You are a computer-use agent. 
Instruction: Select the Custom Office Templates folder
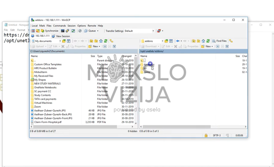pos(48,64)
